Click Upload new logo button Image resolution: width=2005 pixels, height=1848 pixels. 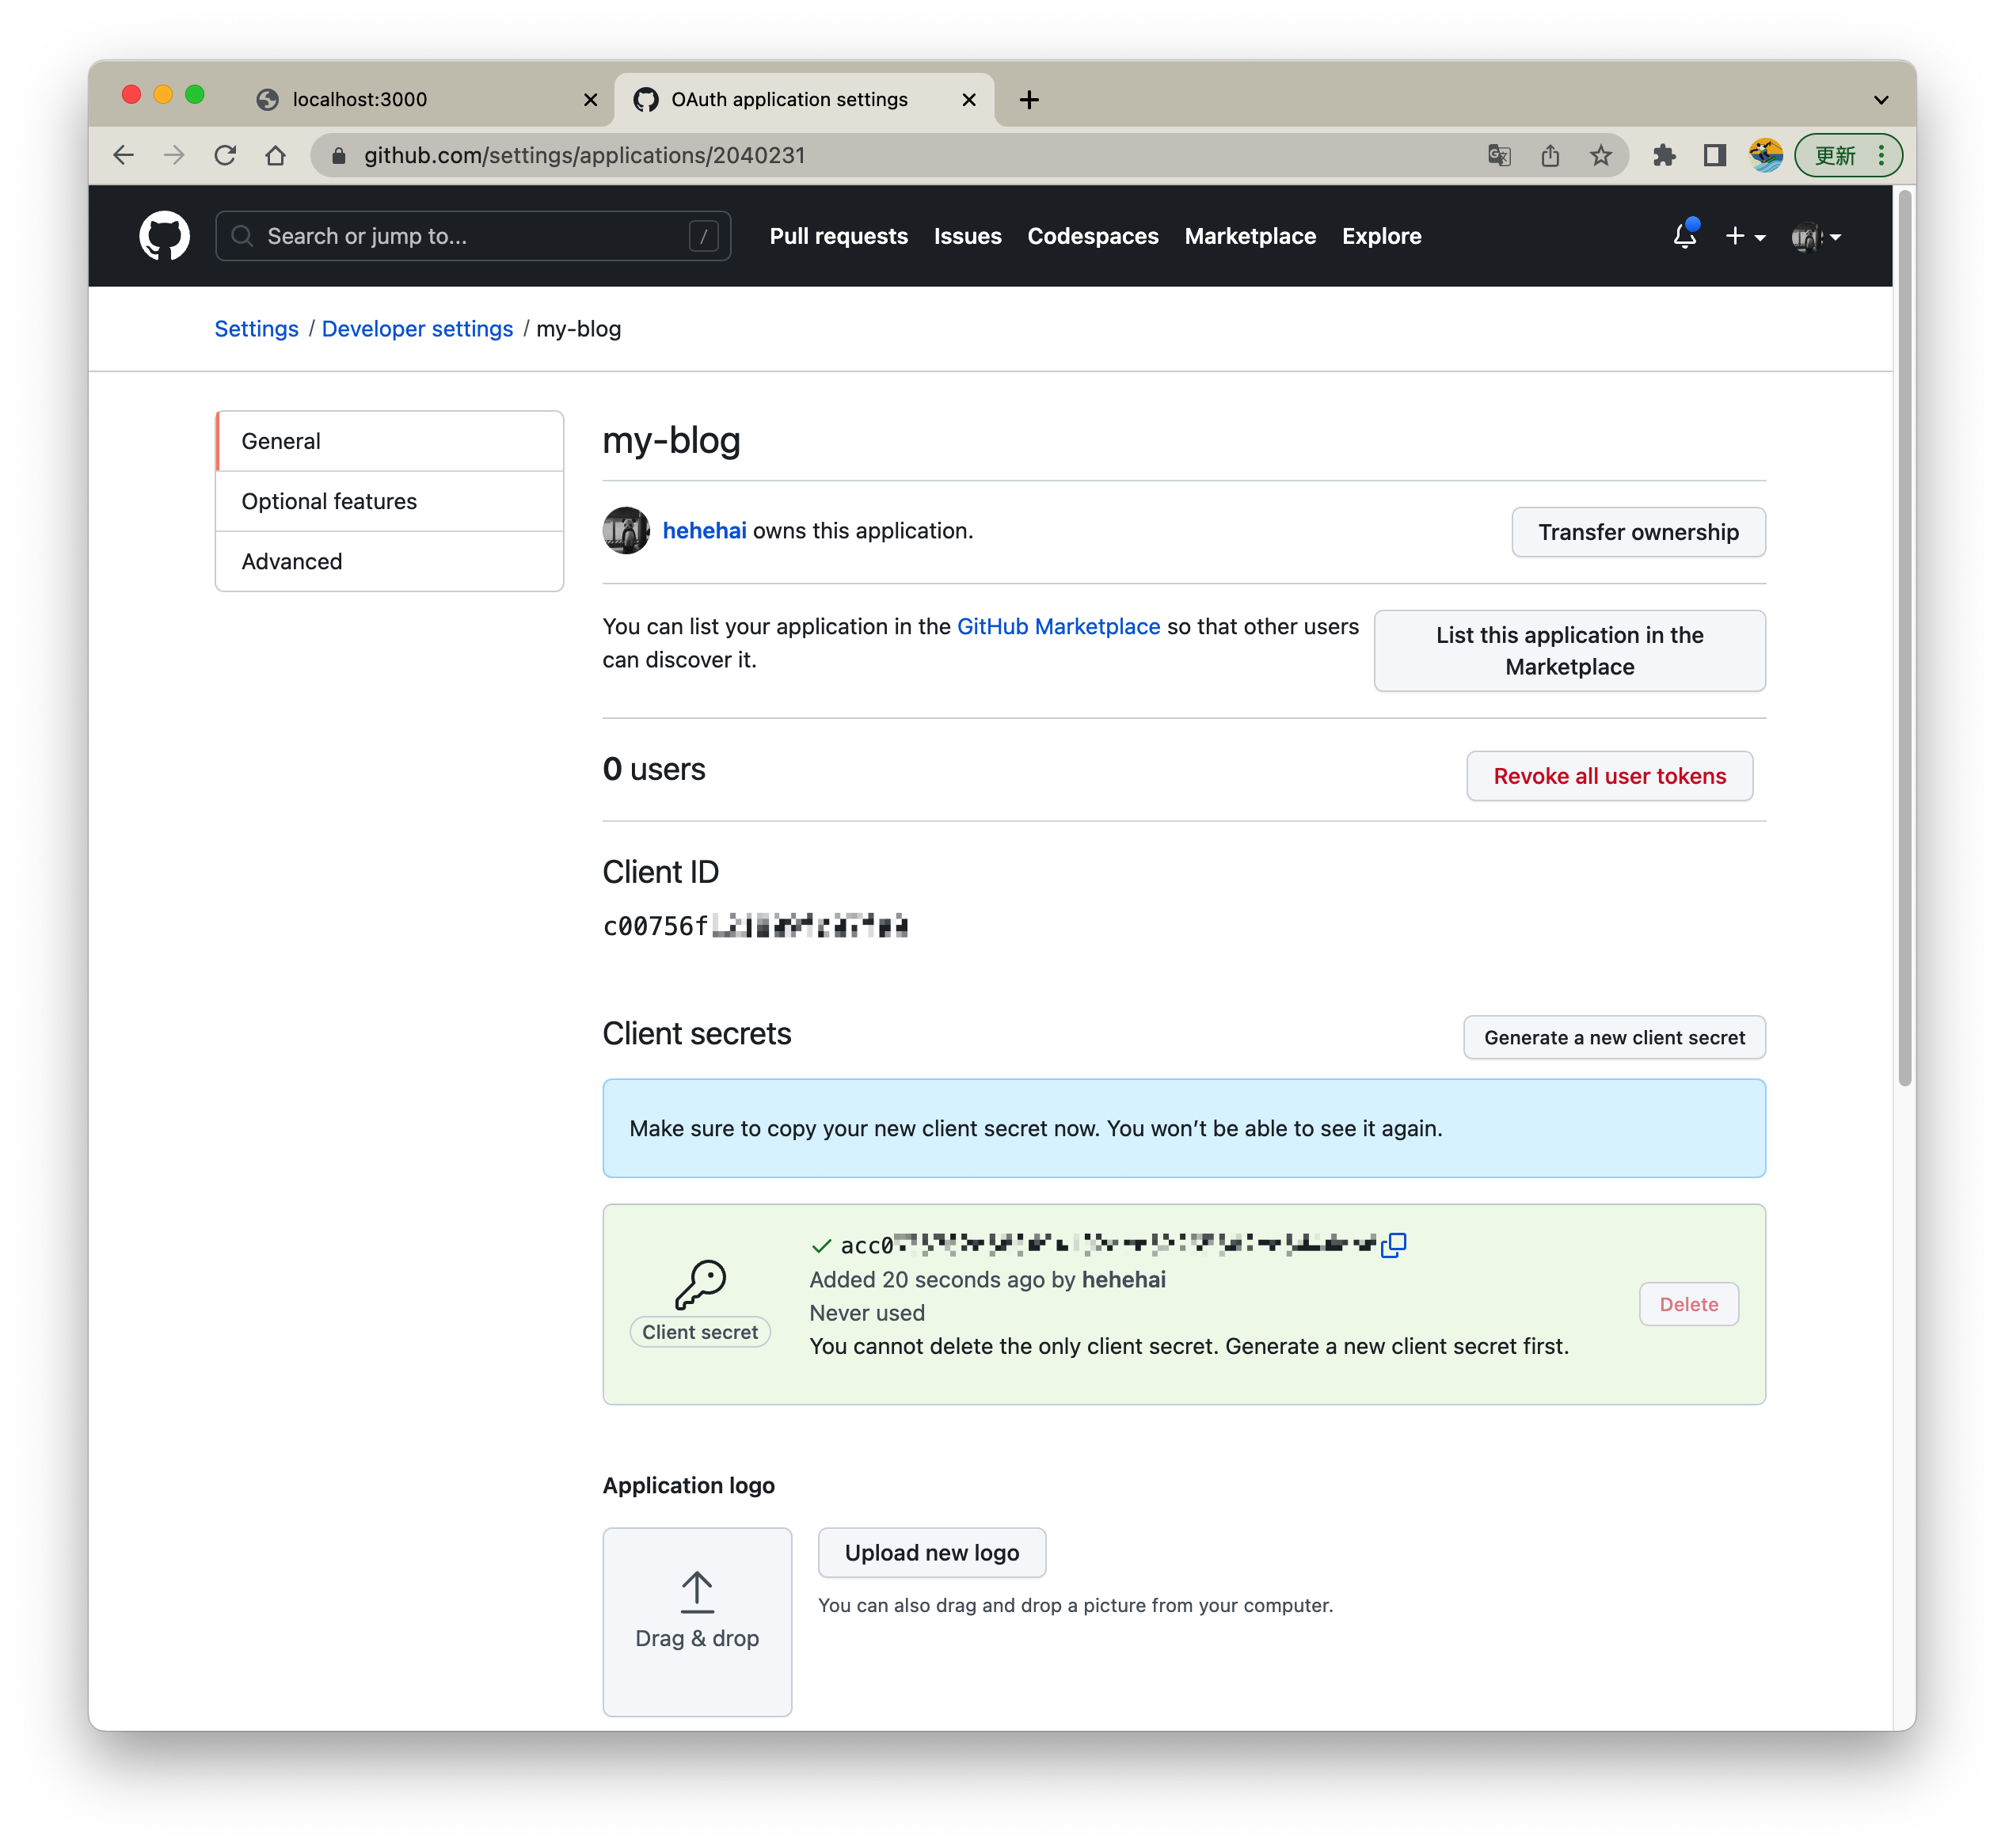click(x=932, y=1552)
